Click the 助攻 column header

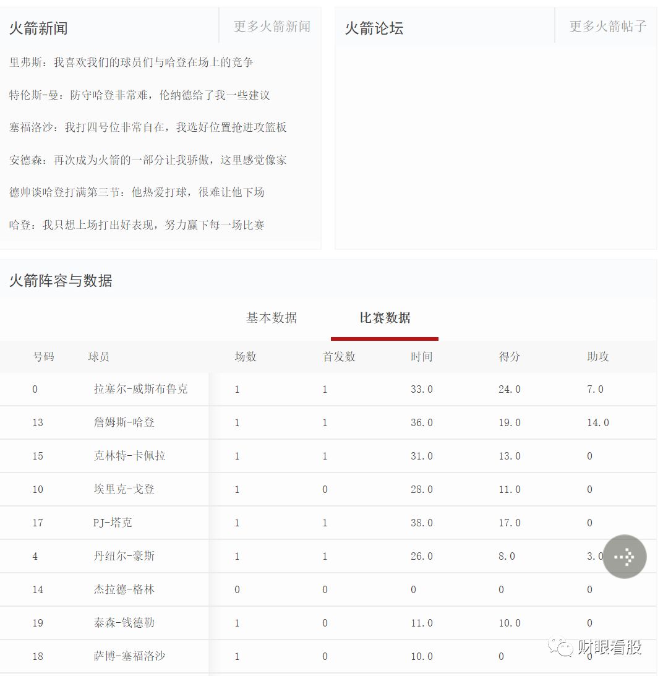click(598, 357)
